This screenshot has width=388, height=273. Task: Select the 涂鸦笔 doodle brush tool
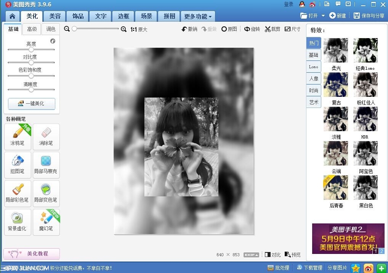tap(18, 137)
